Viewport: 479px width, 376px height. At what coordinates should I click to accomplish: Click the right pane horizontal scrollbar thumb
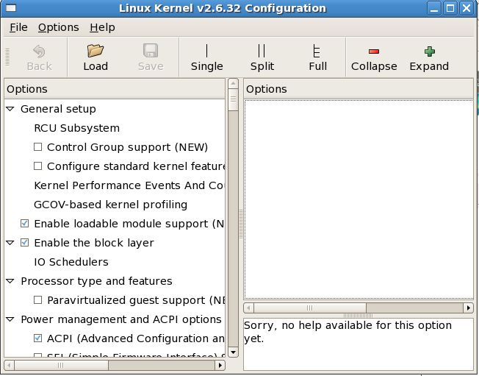coord(310,308)
